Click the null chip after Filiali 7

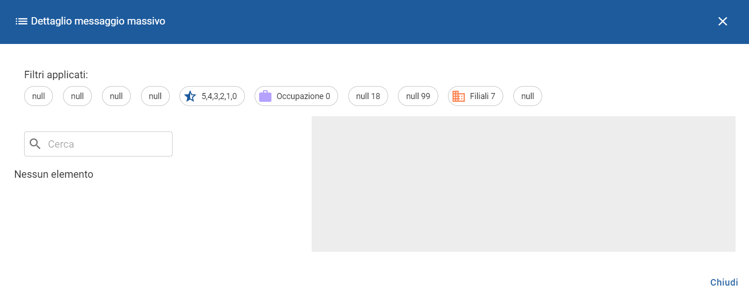tap(527, 96)
